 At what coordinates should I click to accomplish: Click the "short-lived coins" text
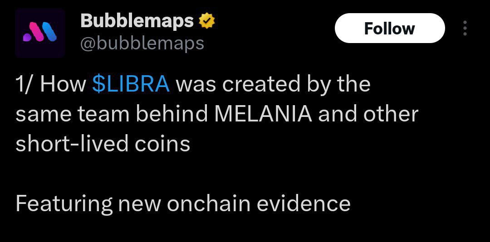click(103, 144)
